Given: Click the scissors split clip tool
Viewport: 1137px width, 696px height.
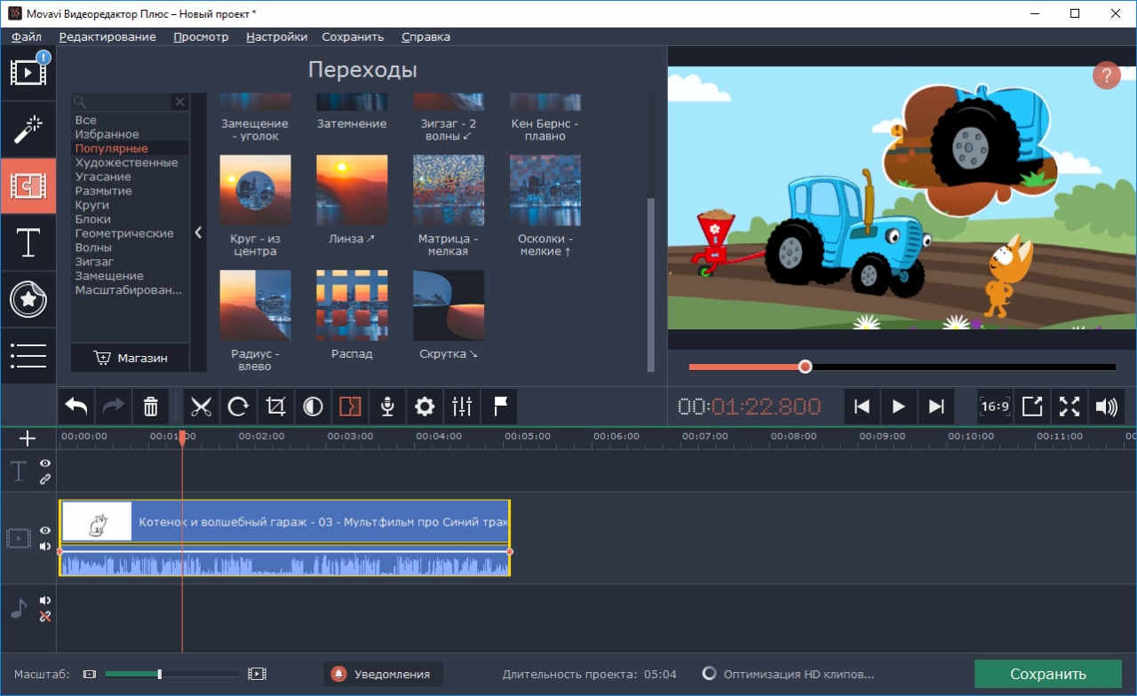Looking at the screenshot, I should [x=202, y=407].
